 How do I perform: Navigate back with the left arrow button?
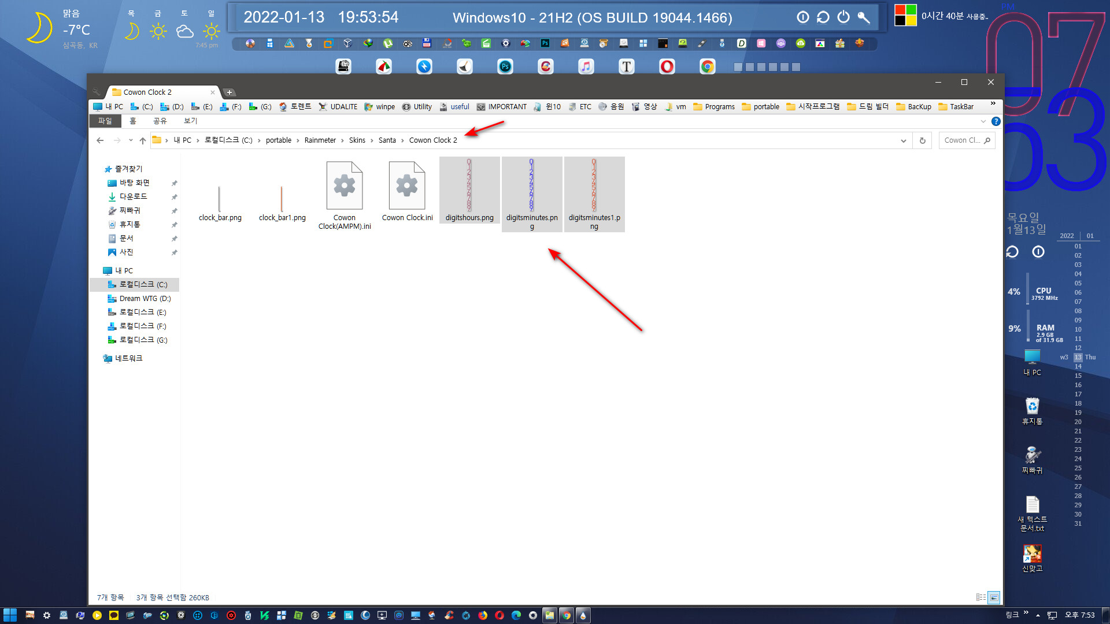100,140
